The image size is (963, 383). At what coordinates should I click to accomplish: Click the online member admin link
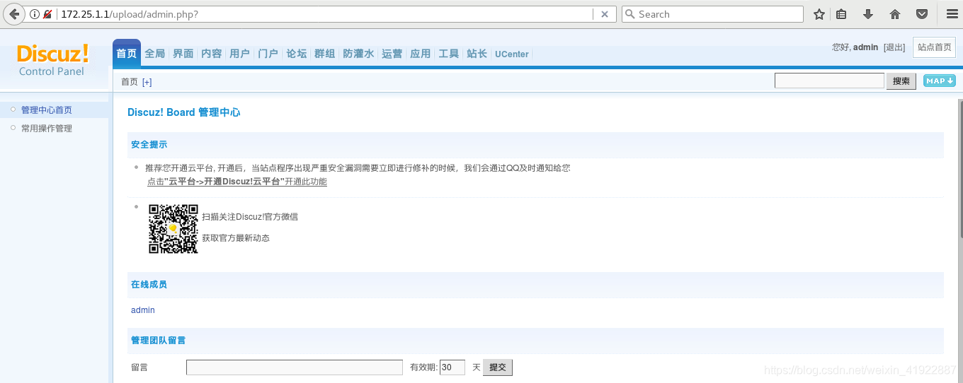(x=142, y=310)
